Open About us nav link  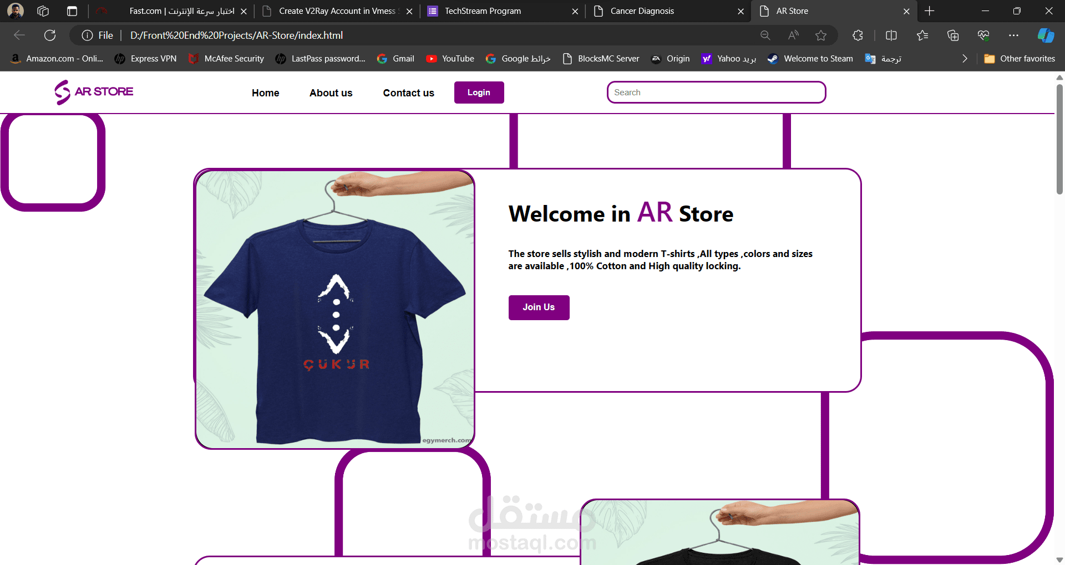331,93
